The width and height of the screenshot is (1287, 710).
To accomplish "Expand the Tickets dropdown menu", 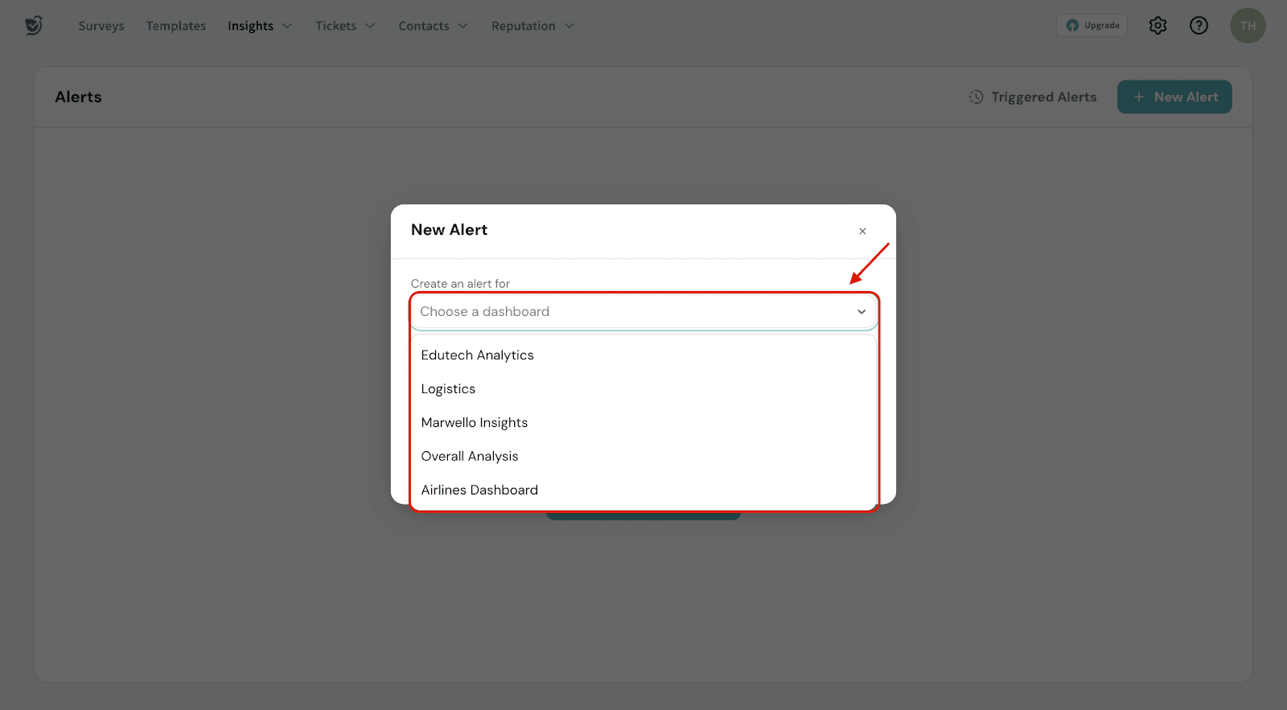I will click(x=344, y=26).
